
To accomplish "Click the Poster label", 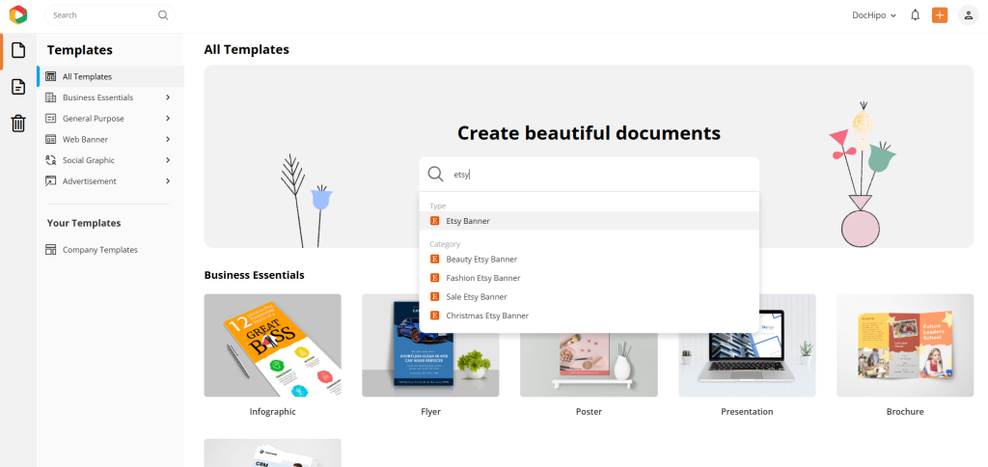I will [589, 412].
